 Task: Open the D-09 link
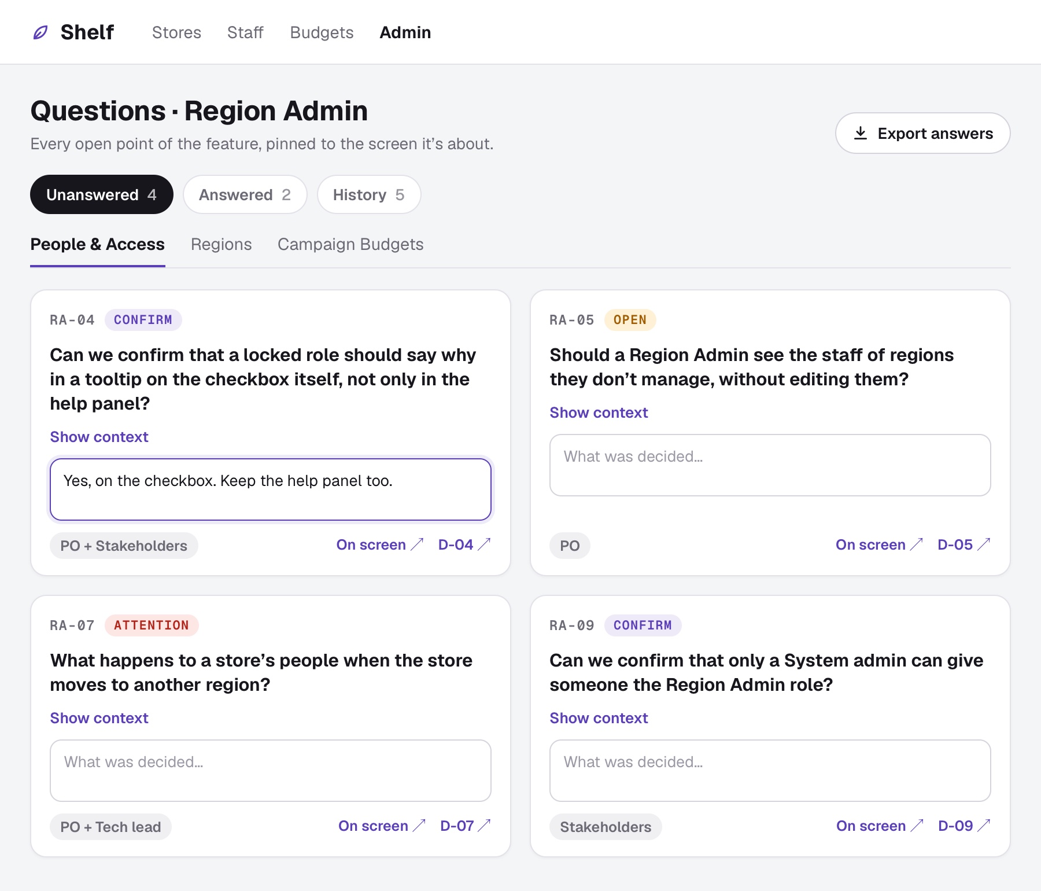(964, 826)
